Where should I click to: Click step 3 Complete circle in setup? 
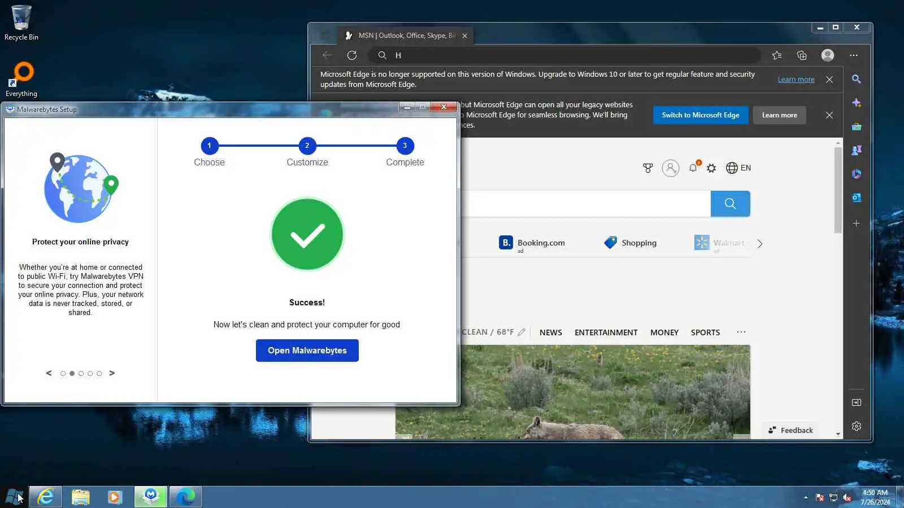tap(405, 146)
